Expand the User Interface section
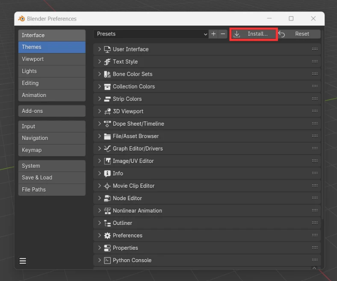337x281 pixels. point(99,49)
